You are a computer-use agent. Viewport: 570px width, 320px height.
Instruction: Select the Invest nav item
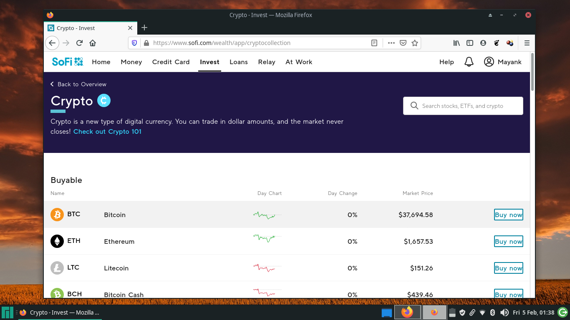[209, 62]
